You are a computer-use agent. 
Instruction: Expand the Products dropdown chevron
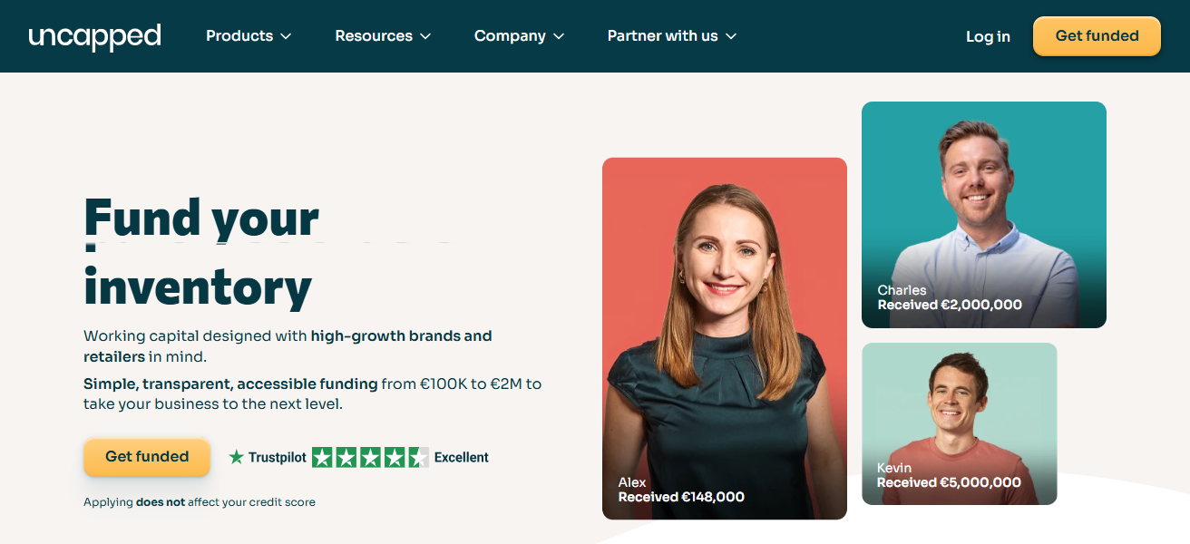click(x=286, y=36)
